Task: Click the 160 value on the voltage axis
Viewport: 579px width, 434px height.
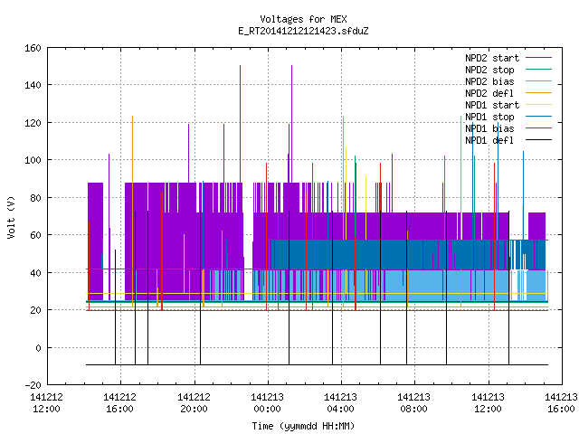Action: [x=33, y=48]
